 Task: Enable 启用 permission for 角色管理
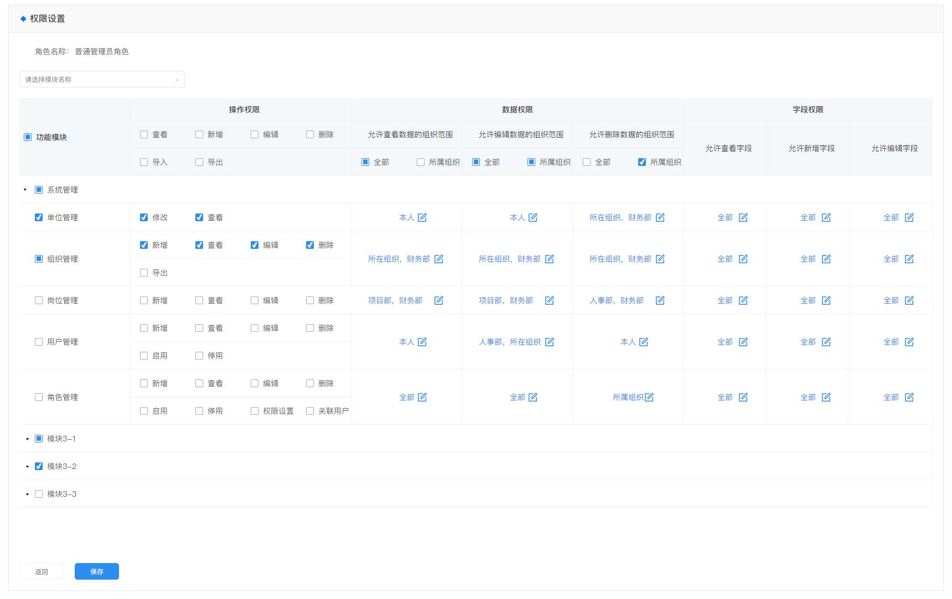click(x=144, y=411)
